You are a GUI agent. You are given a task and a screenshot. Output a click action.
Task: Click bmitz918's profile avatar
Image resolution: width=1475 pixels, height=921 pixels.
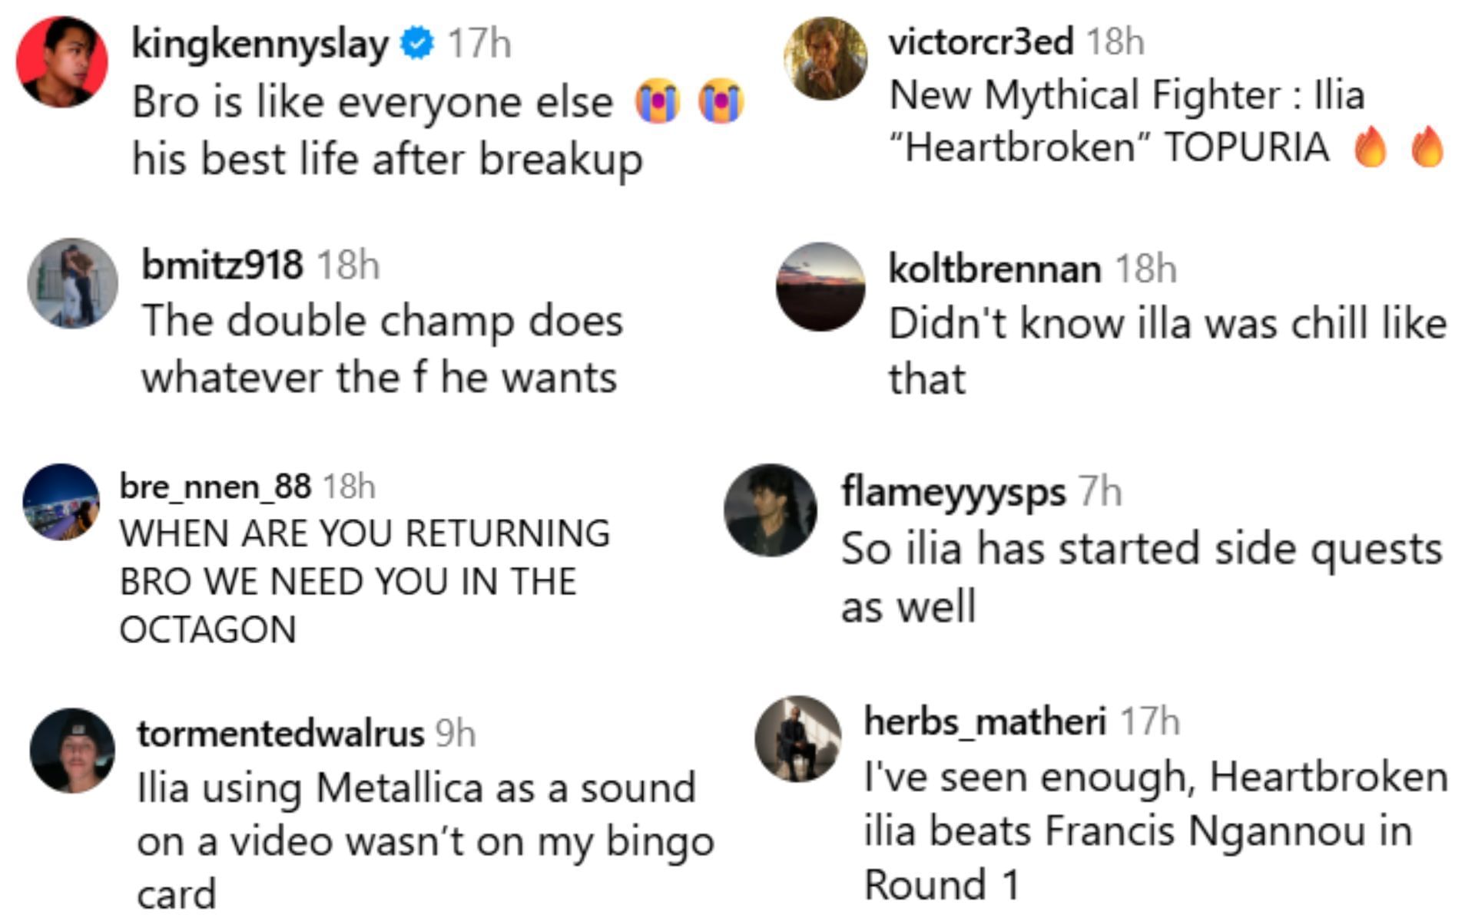tap(73, 283)
